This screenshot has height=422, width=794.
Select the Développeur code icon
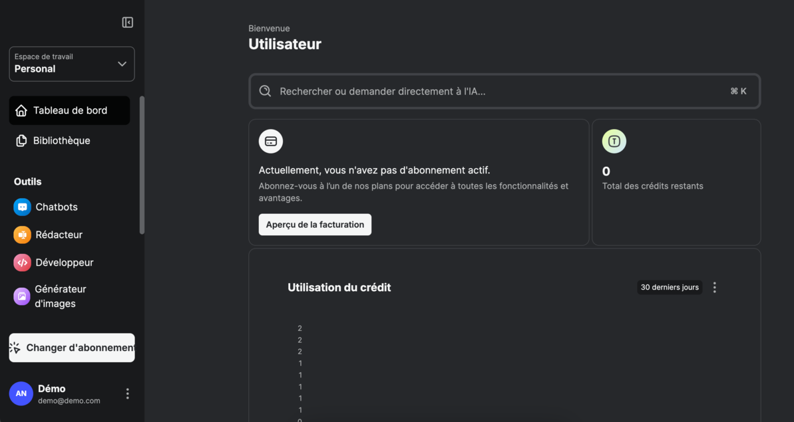pos(22,263)
